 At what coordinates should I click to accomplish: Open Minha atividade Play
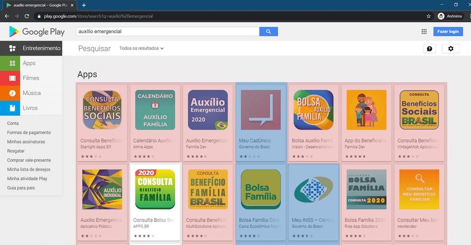pos(27,178)
